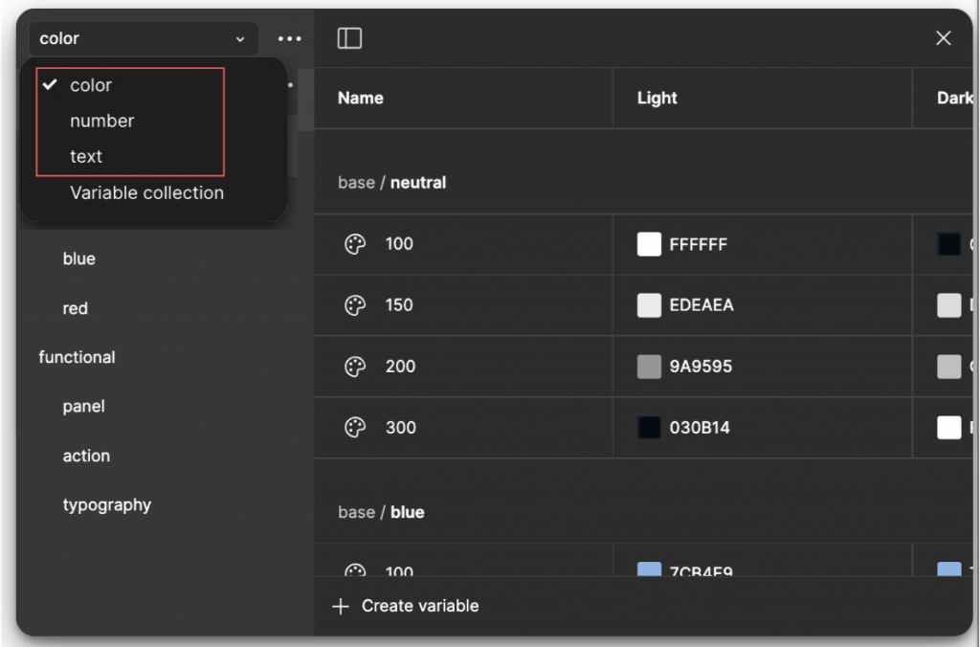Select the blue group in sidebar
Screen dimensions: 980x647
click(79, 258)
